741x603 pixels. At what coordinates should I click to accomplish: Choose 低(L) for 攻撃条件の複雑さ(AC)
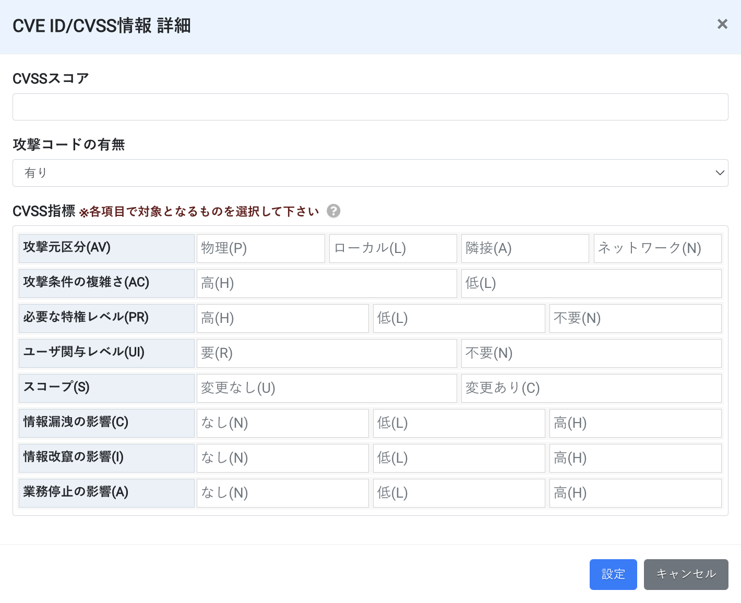(x=591, y=283)
